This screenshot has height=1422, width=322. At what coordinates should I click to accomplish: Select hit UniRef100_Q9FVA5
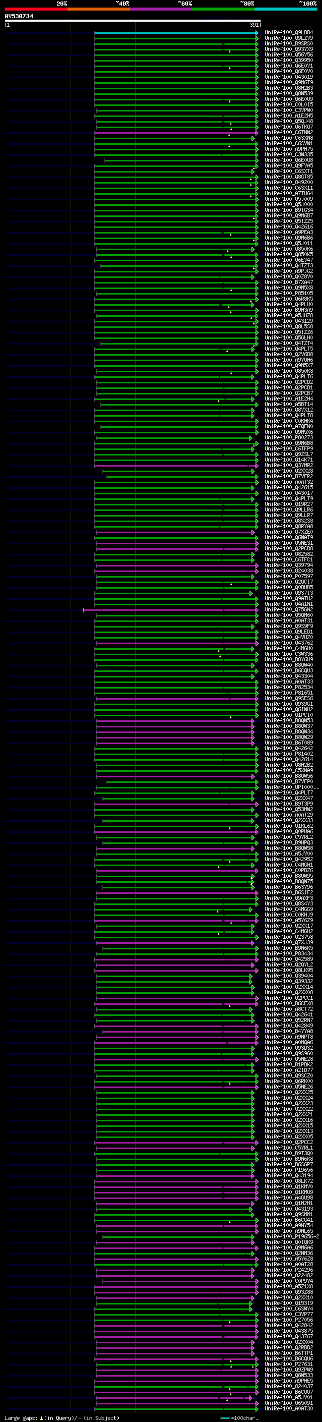289,165
